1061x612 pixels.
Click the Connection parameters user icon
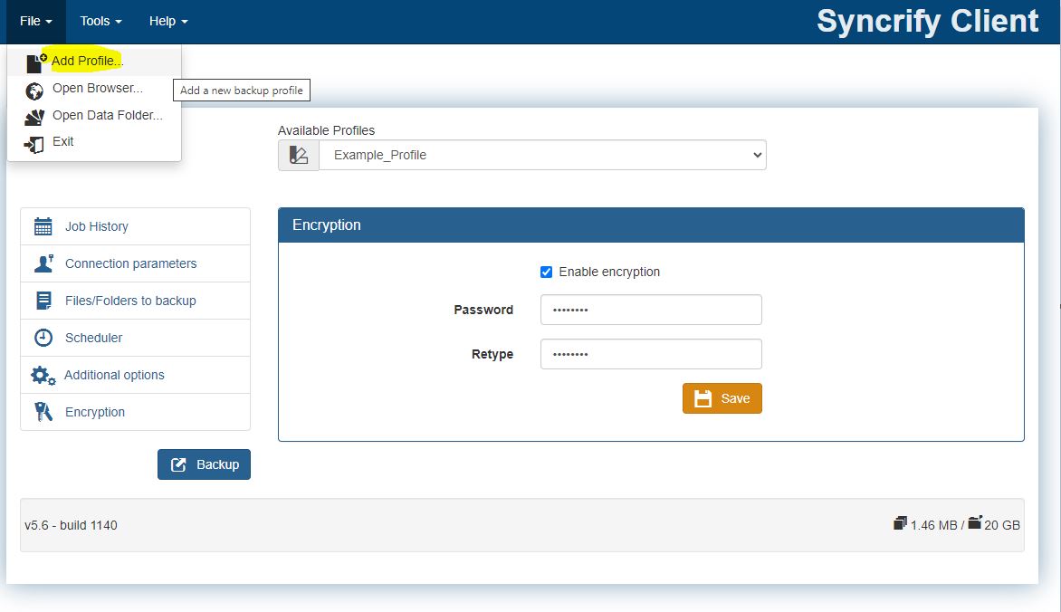pos(43,263)
